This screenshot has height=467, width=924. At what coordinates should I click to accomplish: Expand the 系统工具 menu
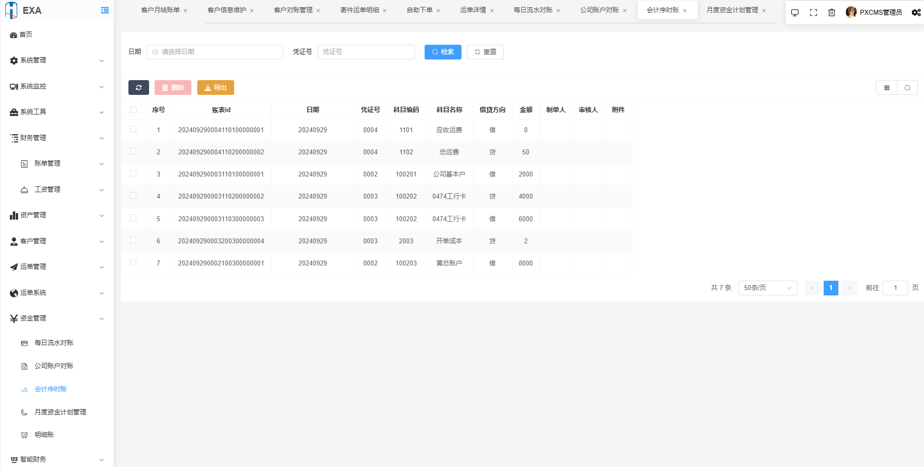[57, 112]
